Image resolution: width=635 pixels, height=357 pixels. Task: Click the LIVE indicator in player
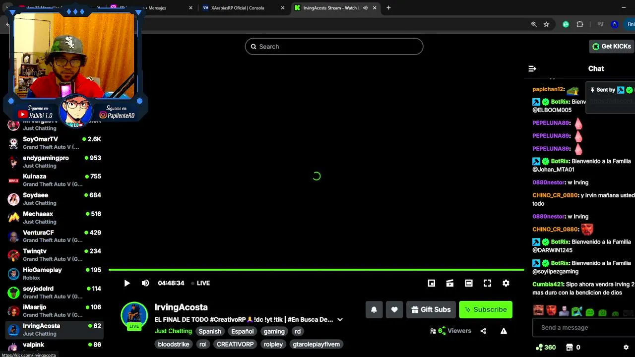pos(201,283)
